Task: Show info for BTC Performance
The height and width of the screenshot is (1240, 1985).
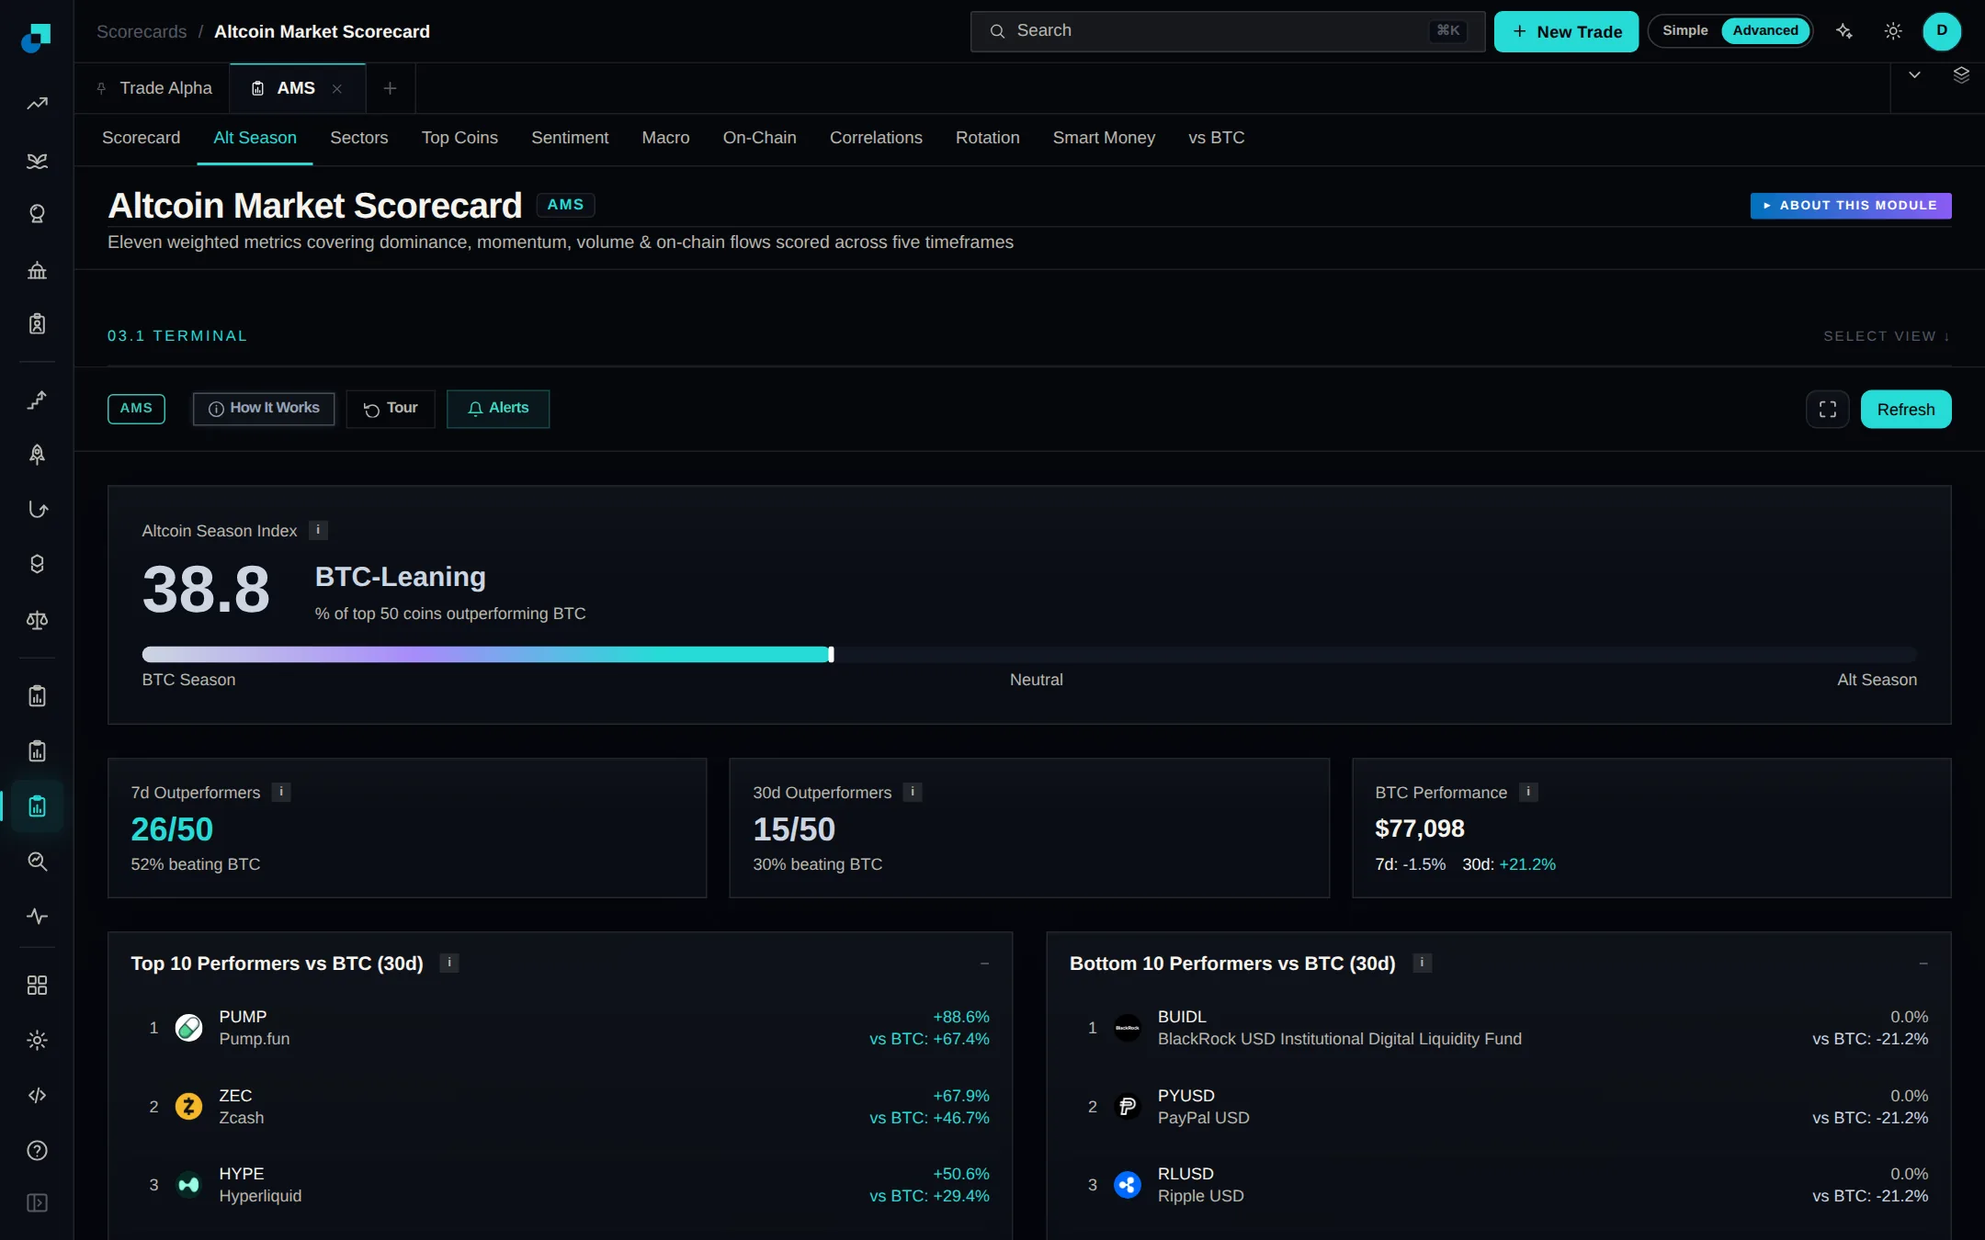Action: pyautogui.click(x=1528, y=792)
